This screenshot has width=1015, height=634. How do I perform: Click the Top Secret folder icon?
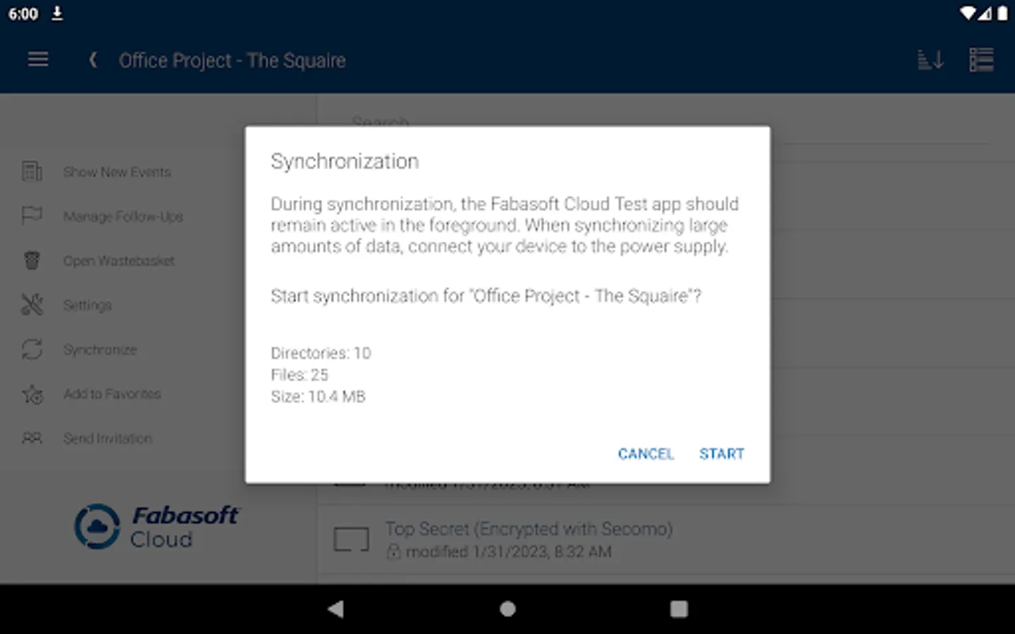click(x=351, y=540)
